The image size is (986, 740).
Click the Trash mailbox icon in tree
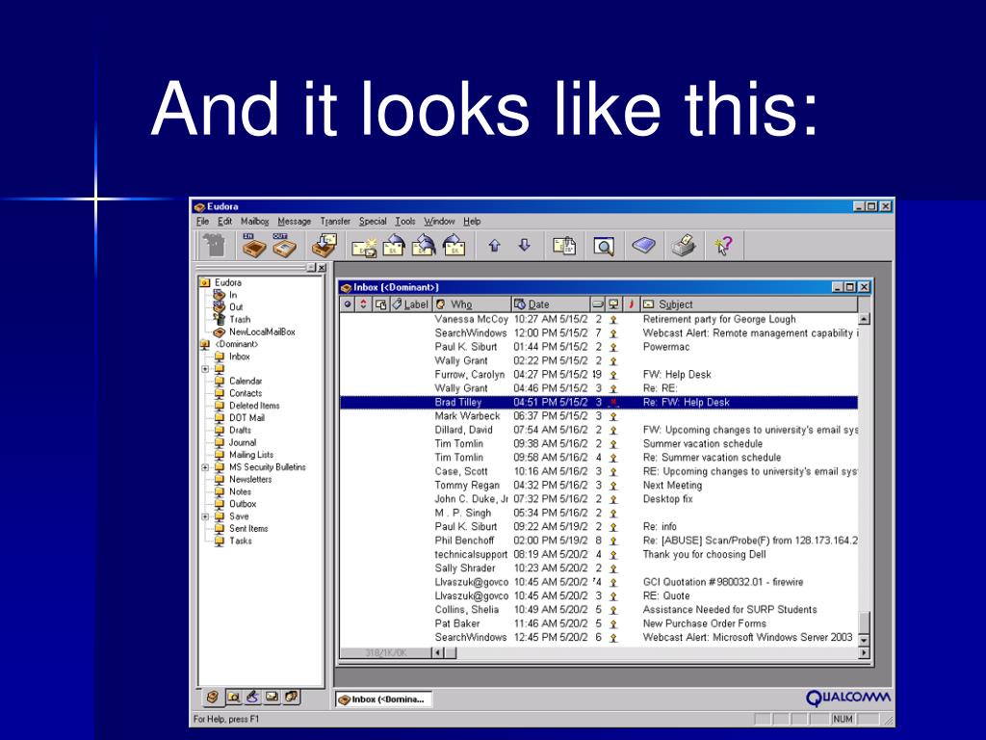pos(219,319)
